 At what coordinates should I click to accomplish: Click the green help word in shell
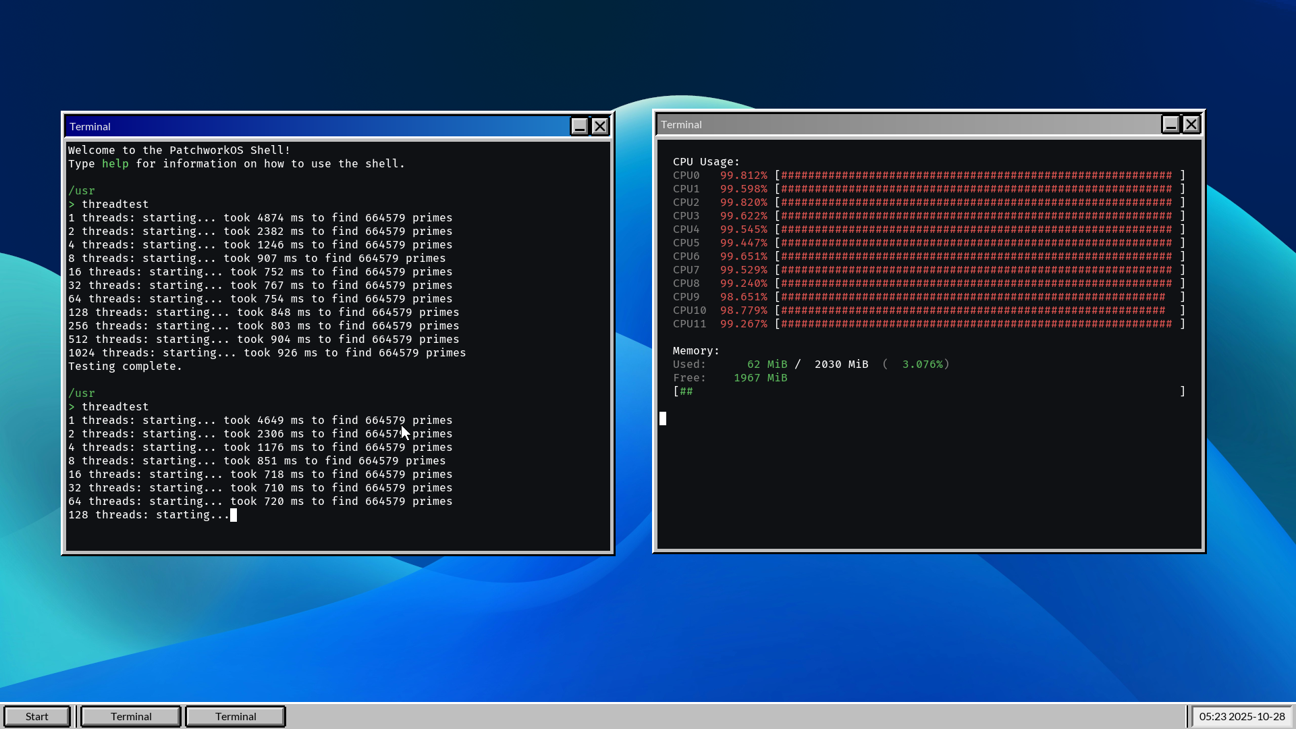point(115,164)
